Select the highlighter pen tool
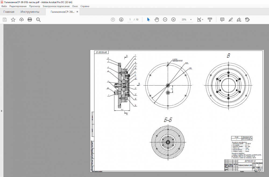 (231, 20)
